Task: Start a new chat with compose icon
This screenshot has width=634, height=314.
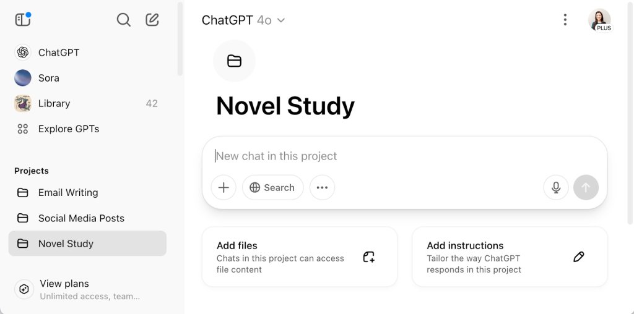Action: click(x=152, y=20)
